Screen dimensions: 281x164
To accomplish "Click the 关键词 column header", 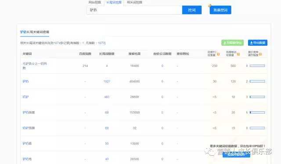I will tap(27, 54).
